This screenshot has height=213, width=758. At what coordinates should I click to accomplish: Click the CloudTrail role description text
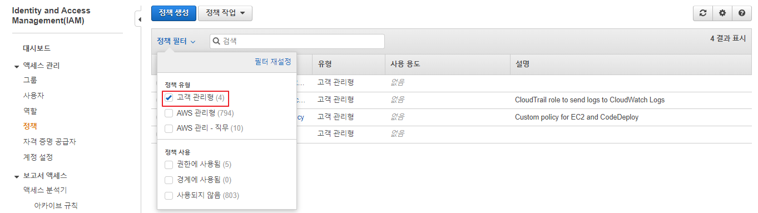click(589, 100)
